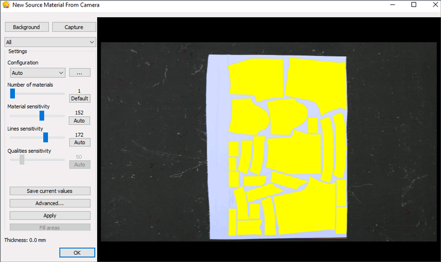Set Lines sensitivity to Auto
This screenshot has height=262, width=441.
[80, 143]
